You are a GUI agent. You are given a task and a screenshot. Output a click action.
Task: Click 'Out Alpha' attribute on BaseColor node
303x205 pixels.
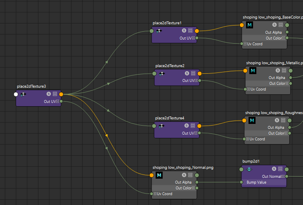pyautogui.click(x=273, y=33)
